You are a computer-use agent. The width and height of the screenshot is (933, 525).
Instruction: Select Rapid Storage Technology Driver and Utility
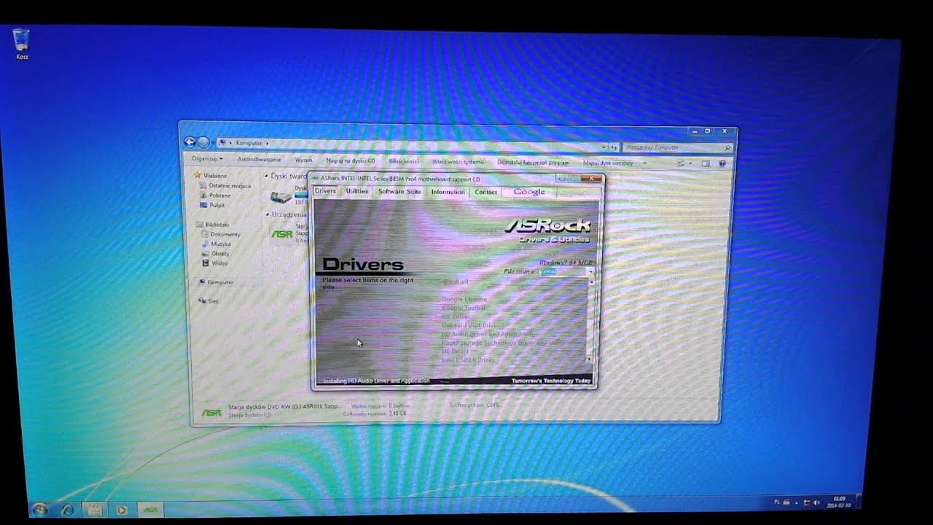(503, 343)
